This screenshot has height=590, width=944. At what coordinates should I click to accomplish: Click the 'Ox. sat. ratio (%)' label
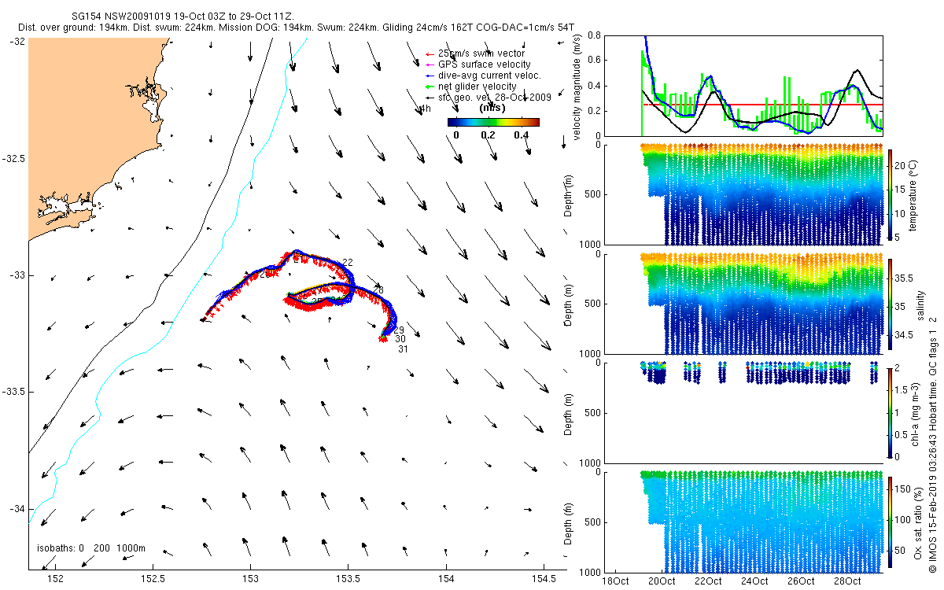(x=916, y=523)
